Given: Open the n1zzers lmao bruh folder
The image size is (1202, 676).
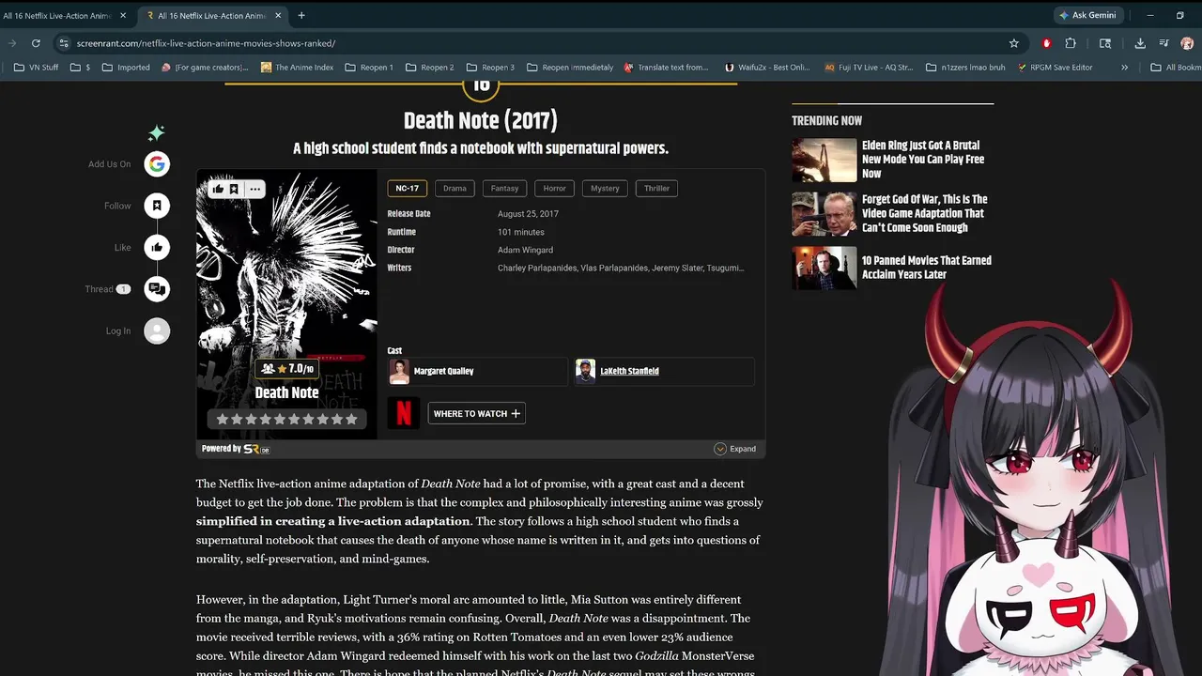Looking at the screenshot, I should point(965,68).
